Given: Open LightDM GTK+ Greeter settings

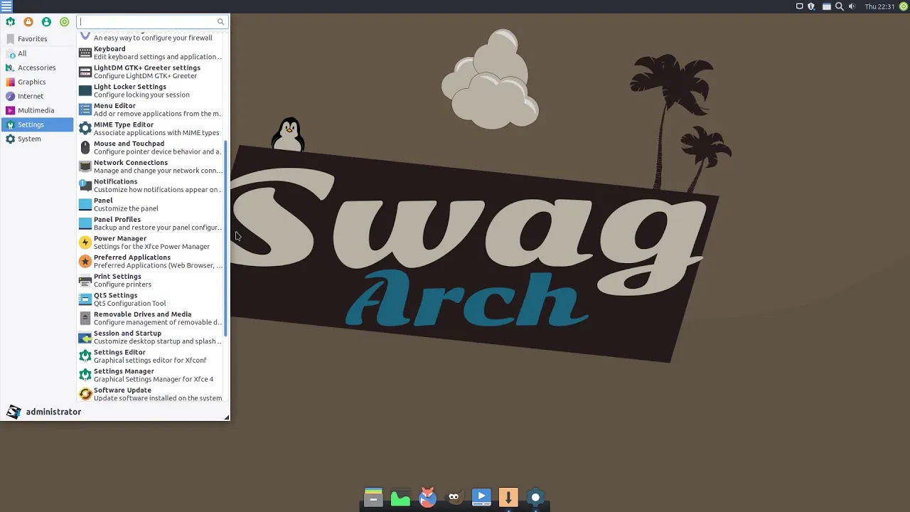Looking at the screenshot, I should coord(150,72).
